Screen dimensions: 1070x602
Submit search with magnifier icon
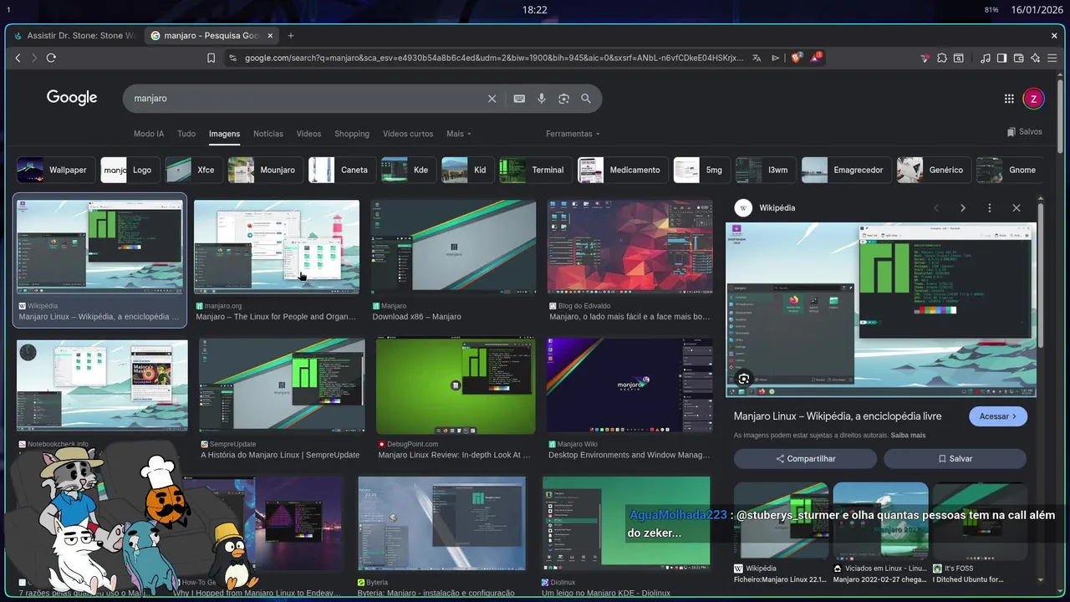586,99
